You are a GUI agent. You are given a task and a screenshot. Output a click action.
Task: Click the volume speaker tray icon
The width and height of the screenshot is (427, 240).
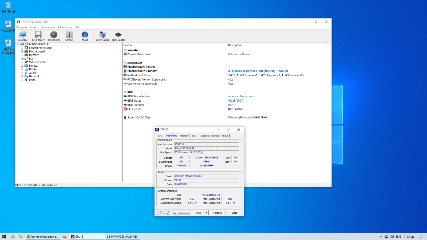392,237
